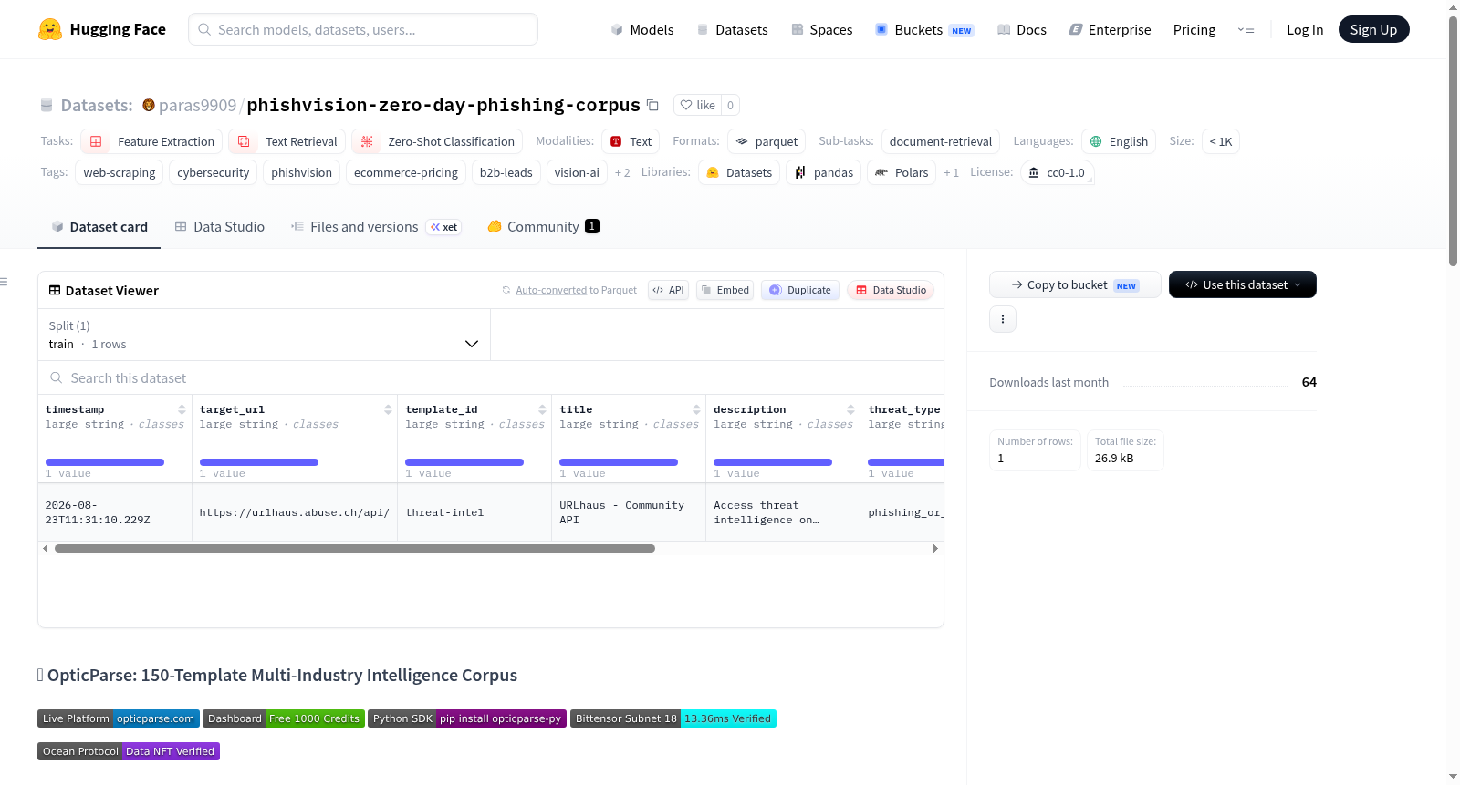
Task: Expand the navigation more menu
Action: [x=1246, y=29]
